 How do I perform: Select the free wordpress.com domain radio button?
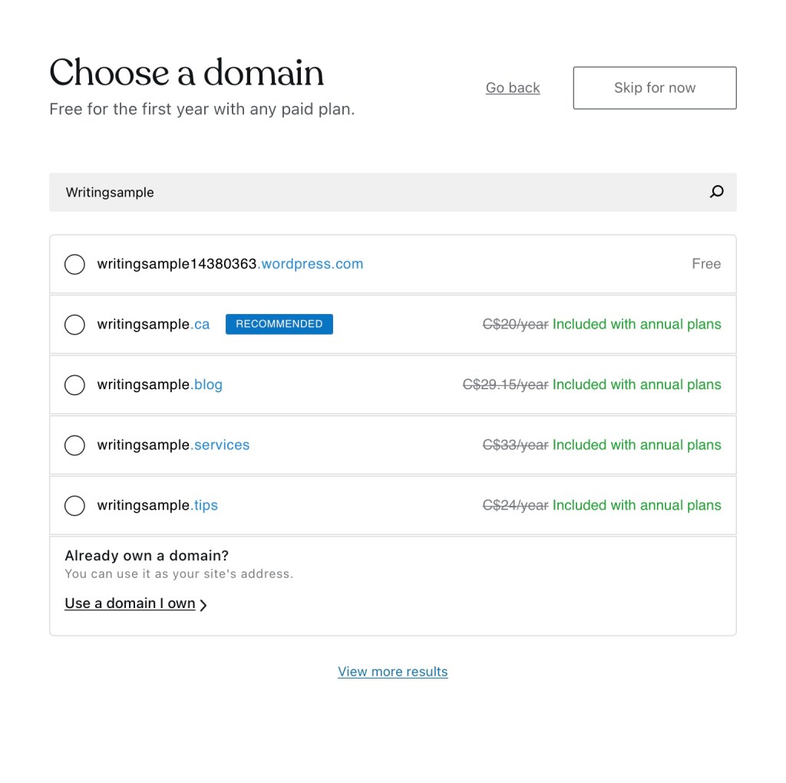tap(74, 264)
